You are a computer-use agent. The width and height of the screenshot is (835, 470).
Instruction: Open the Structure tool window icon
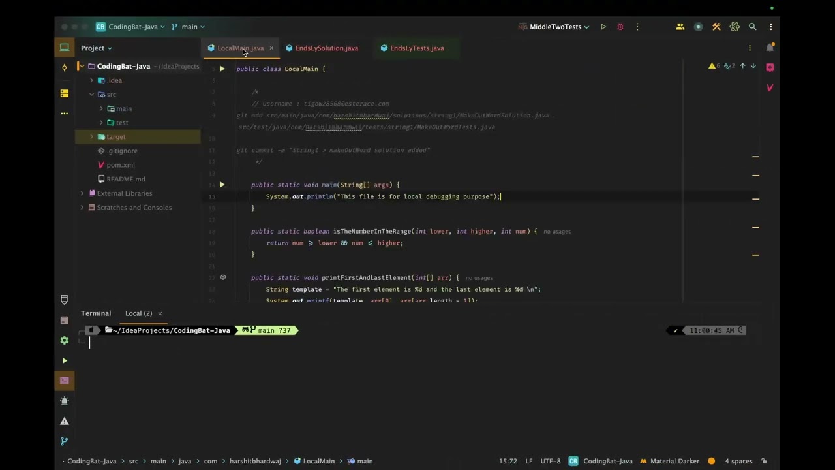pos(64,94)
